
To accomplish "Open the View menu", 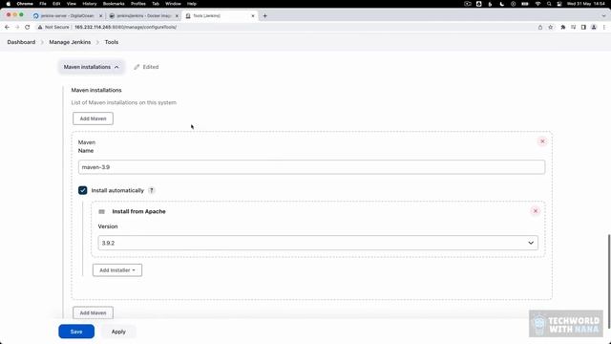I will point(72,4).
